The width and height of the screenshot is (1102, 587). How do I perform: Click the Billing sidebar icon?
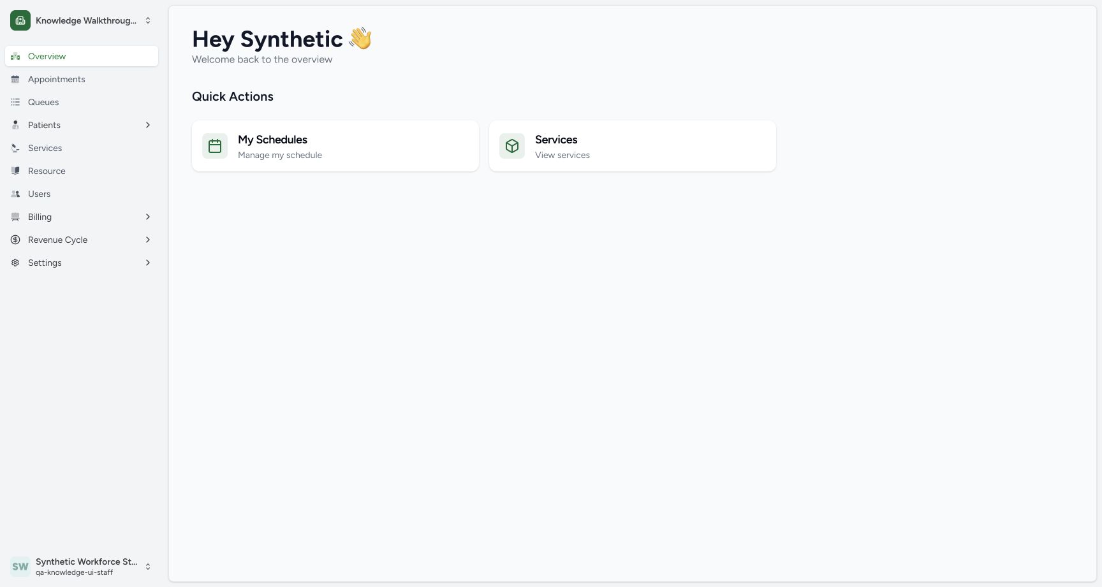click(15, 217)
